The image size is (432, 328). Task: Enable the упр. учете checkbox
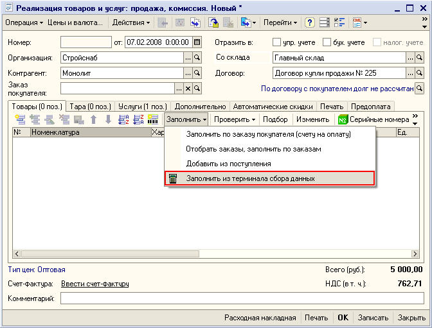(276, 42)
